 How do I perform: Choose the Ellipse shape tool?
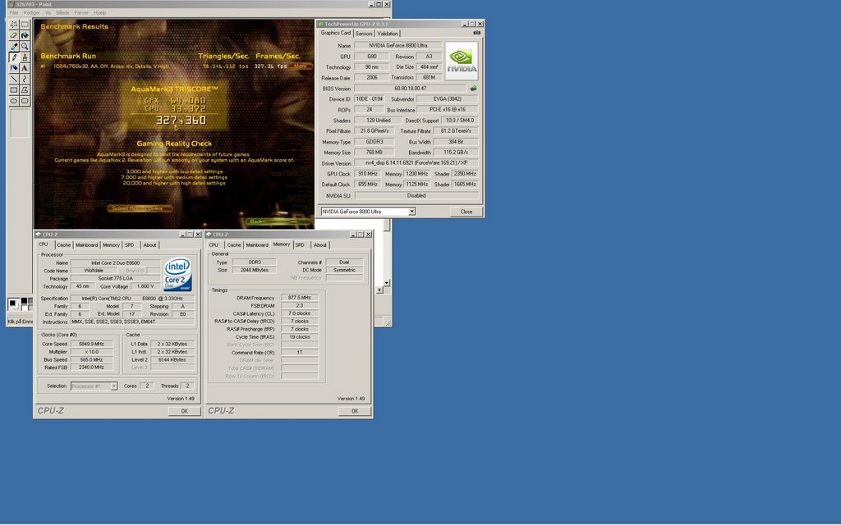click(14, 101)
